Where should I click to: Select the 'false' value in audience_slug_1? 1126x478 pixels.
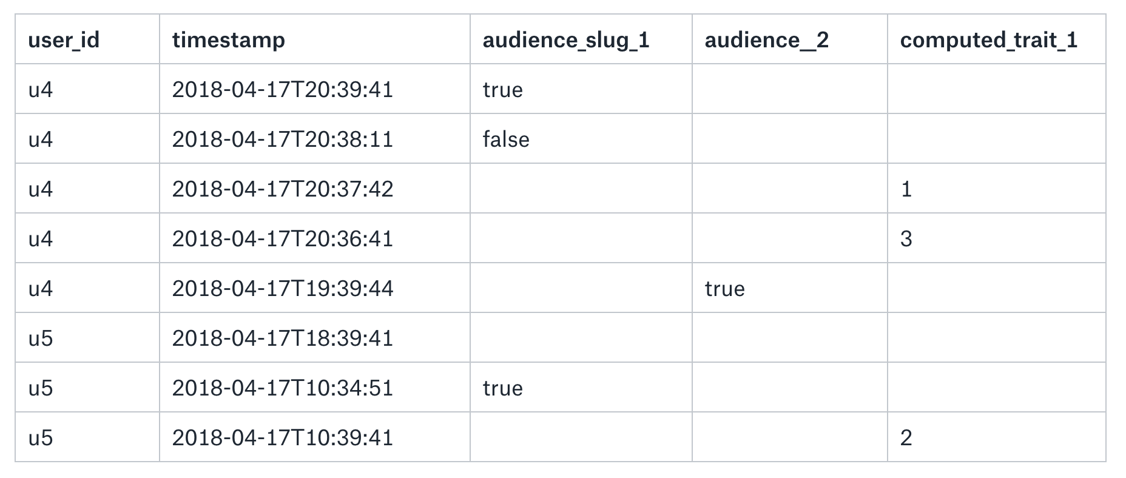click(506, 140)
